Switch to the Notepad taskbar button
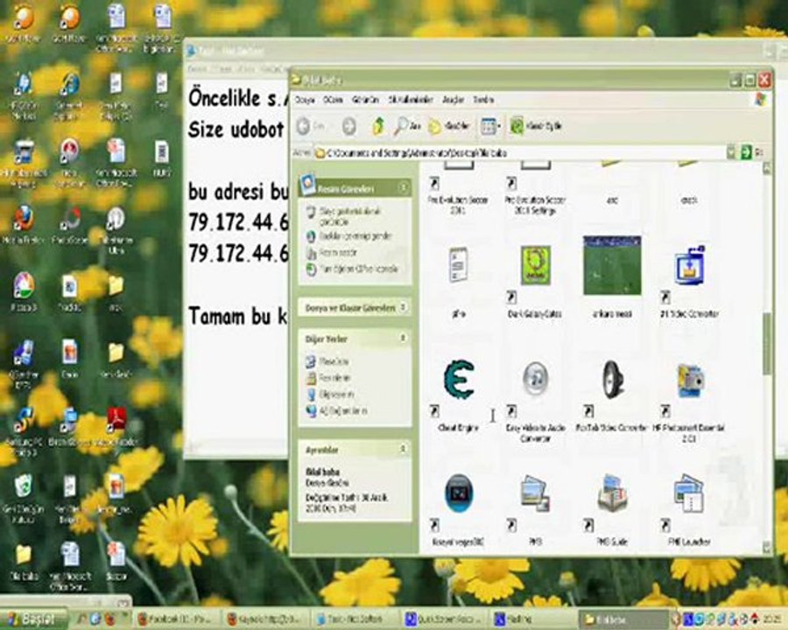 354,619
